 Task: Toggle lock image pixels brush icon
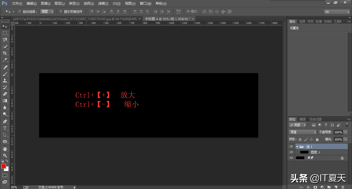pos(306,139)
